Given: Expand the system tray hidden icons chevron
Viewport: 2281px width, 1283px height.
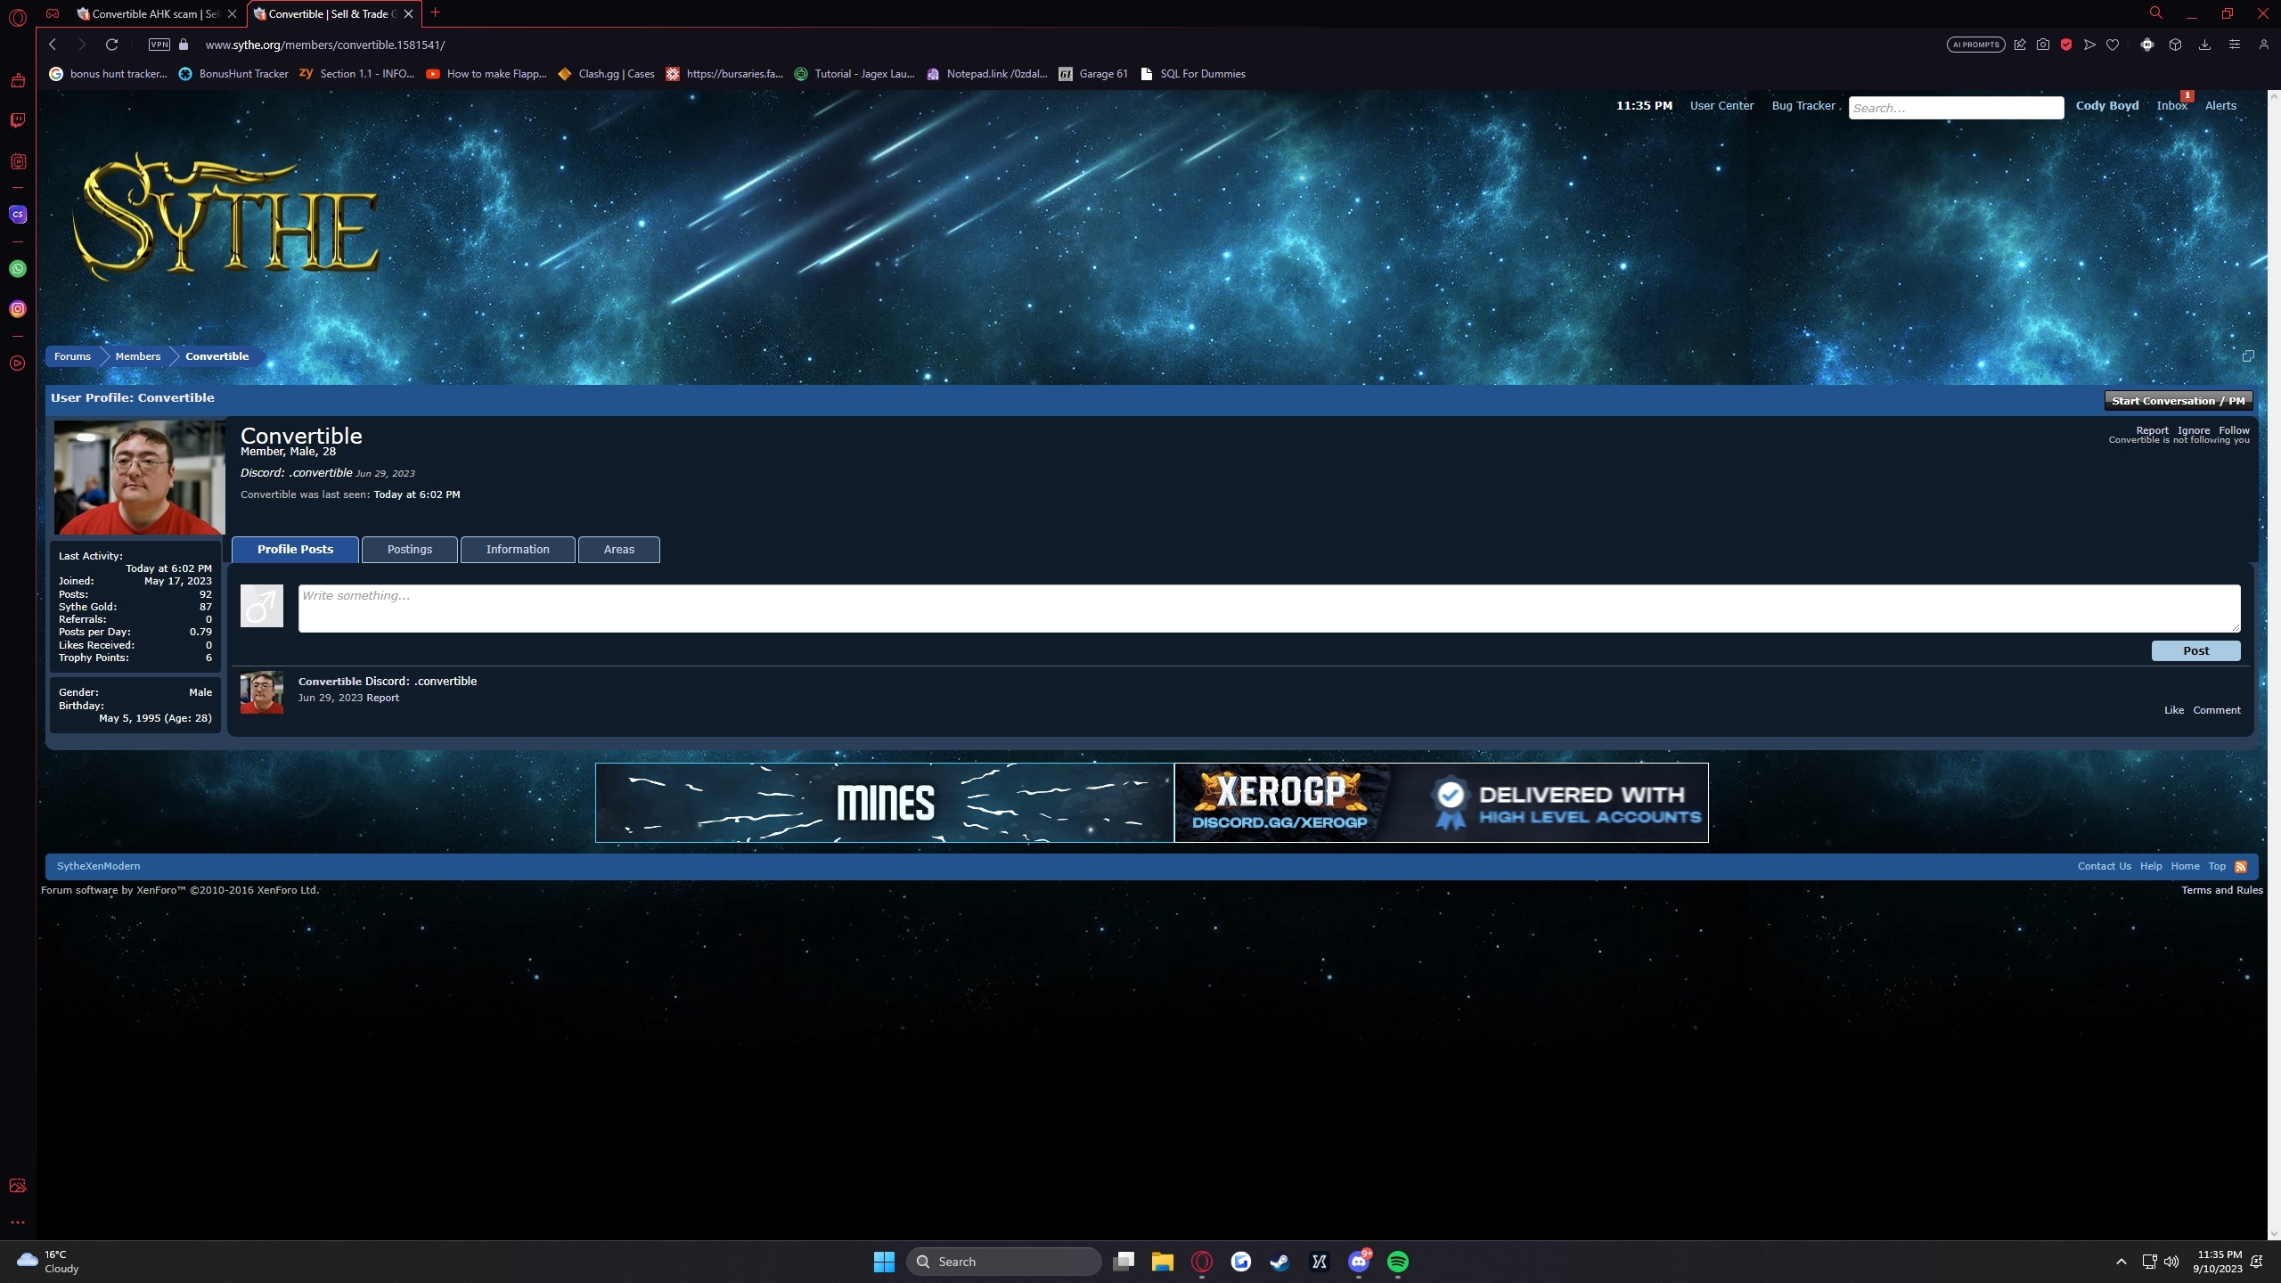Looking at the screenshot, I should pos(2122,1262).
